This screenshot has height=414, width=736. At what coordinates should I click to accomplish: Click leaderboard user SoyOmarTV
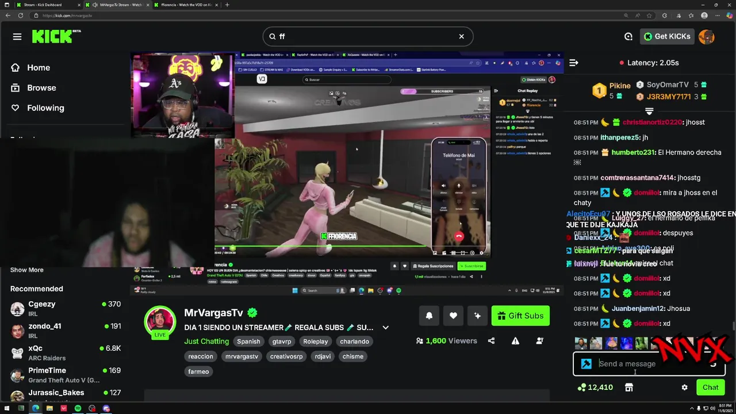coord(667,85)
